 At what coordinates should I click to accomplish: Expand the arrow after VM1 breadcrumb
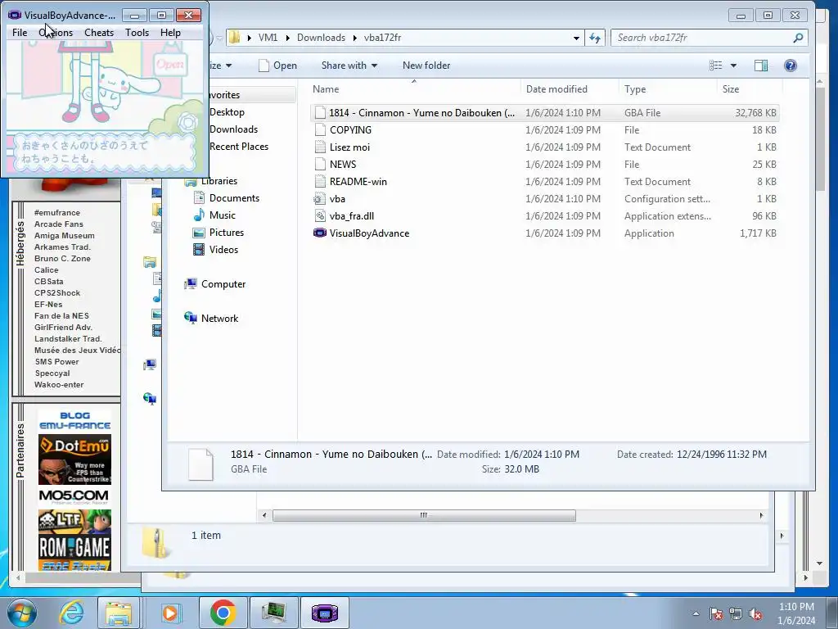point(287,38)
